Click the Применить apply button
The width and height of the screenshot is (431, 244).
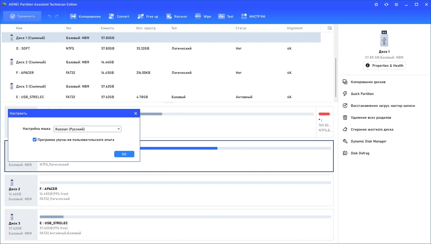coord(22,16)
